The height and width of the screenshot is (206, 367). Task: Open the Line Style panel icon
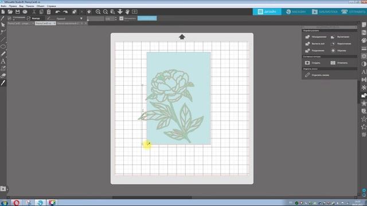coord(364,48)
